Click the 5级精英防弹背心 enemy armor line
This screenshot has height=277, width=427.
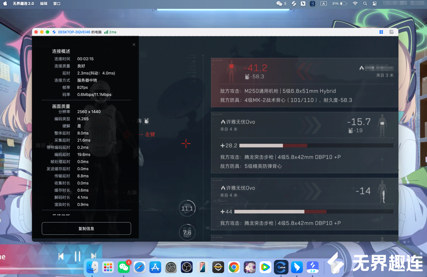pos(251,166)
